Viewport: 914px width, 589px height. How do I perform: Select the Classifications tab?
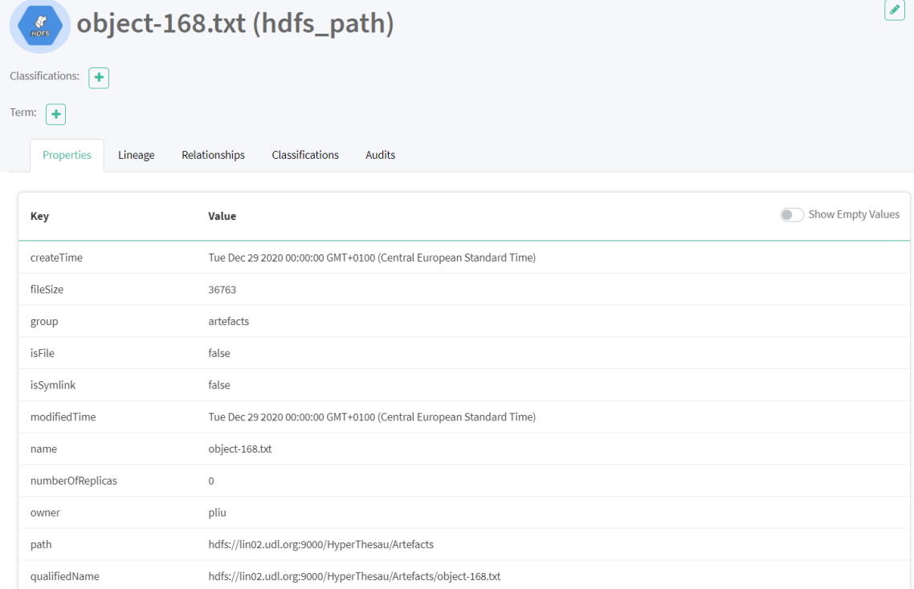point(305,155)
